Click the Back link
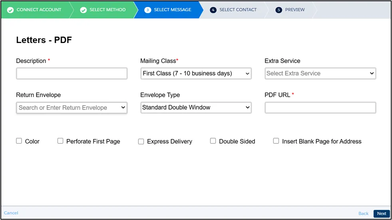 pyautogui.click(x=363, y=214)
